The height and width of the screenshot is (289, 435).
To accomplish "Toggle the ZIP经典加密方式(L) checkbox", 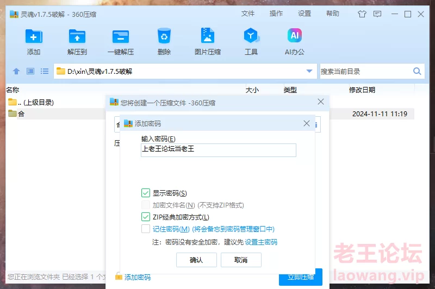I will pyautogui.click(x=146, y=217).
